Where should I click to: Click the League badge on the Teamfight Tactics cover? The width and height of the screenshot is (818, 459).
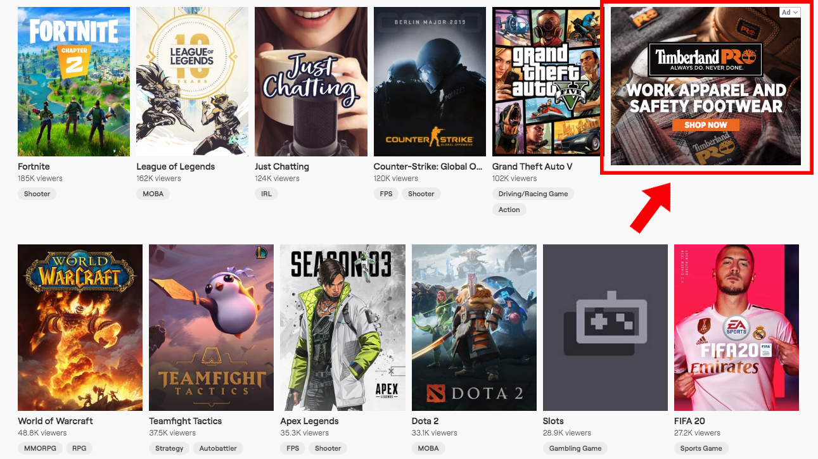coord(261,253)
